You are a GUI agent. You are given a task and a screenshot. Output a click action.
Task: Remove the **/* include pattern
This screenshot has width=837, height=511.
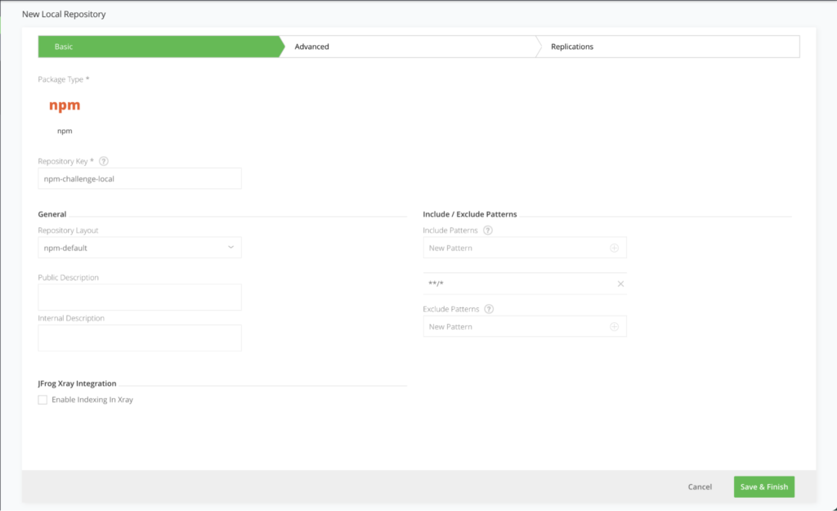pos(620,284)
